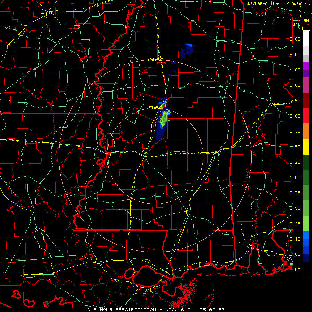Viewport: 312px width, 312px height.
Task: Click the 6.00 legend value
Action: 295,54
